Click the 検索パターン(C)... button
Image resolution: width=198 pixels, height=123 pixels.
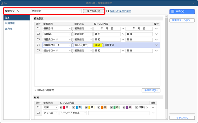(x=182, y=20)
